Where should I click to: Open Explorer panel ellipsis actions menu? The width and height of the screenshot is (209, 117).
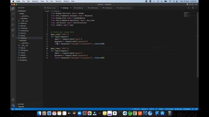pos(40,8)
